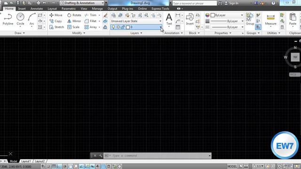This screenshot has height=169, width=301.
Task: Open the layer 0 dropdown list
Action: point(160,27)
